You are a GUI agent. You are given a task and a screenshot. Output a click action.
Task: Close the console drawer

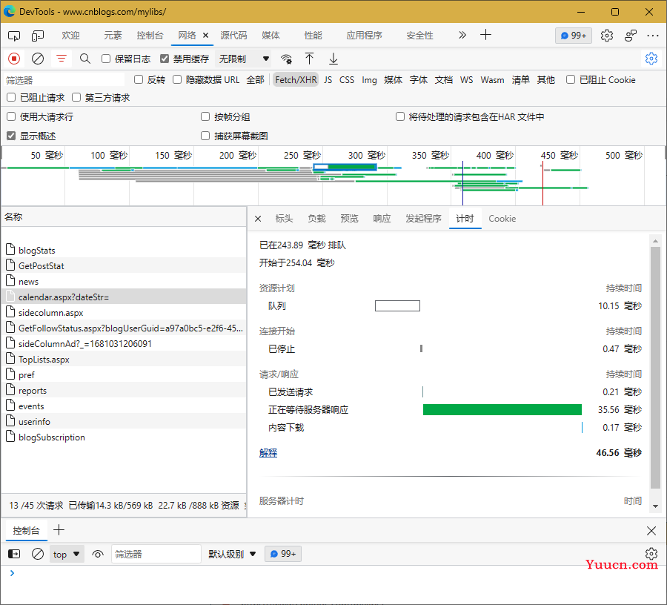(651, 531)
